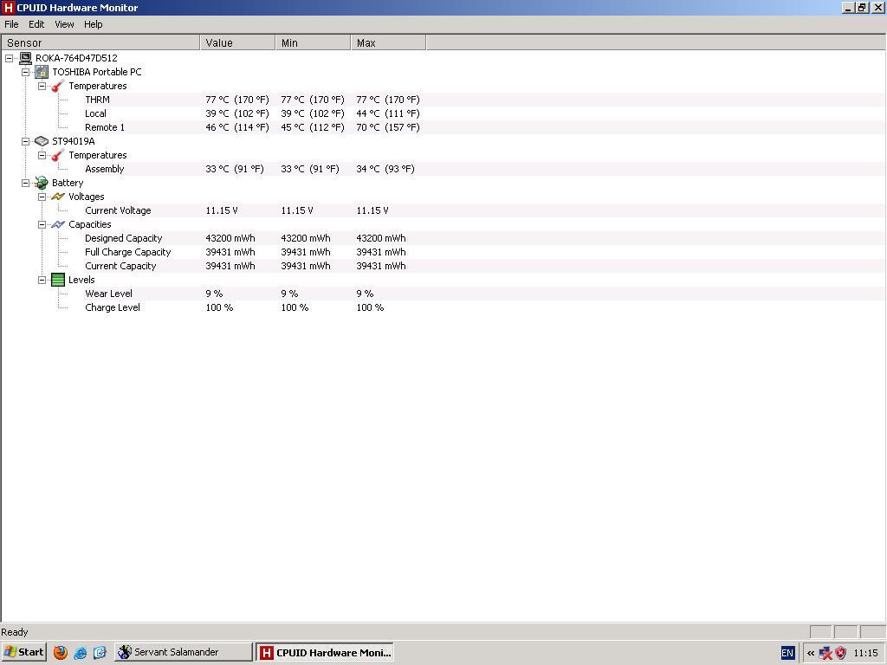Screen dimensions: 887x665
Task: Click the TOSHIBA Portable PC motherboard icon
Action: click(x=42, y=72)
